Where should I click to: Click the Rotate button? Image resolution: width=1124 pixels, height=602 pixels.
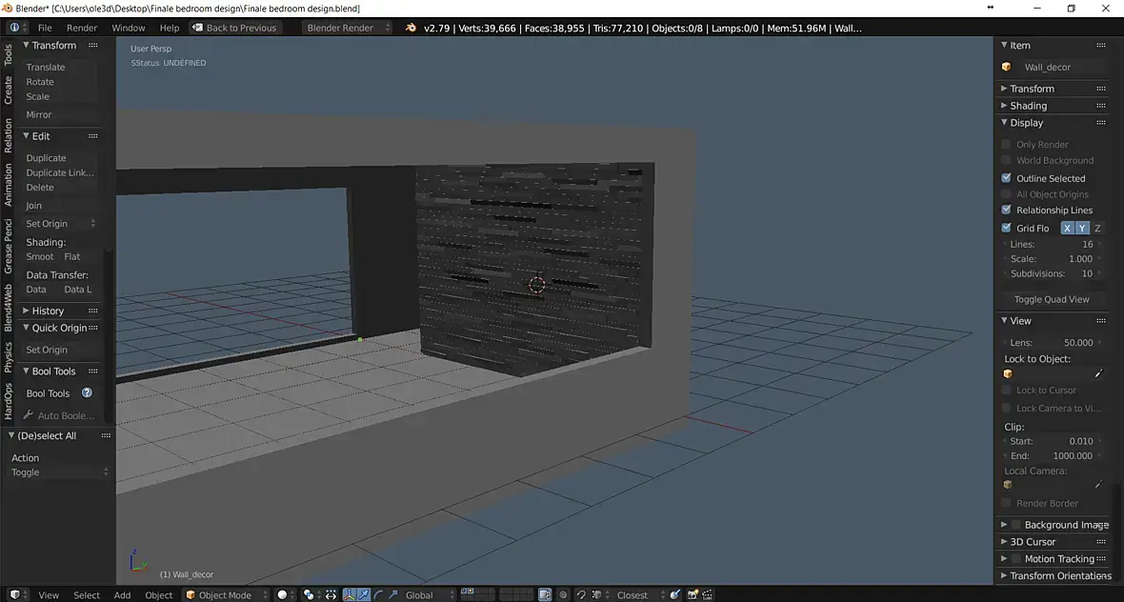tap(60, 82)
